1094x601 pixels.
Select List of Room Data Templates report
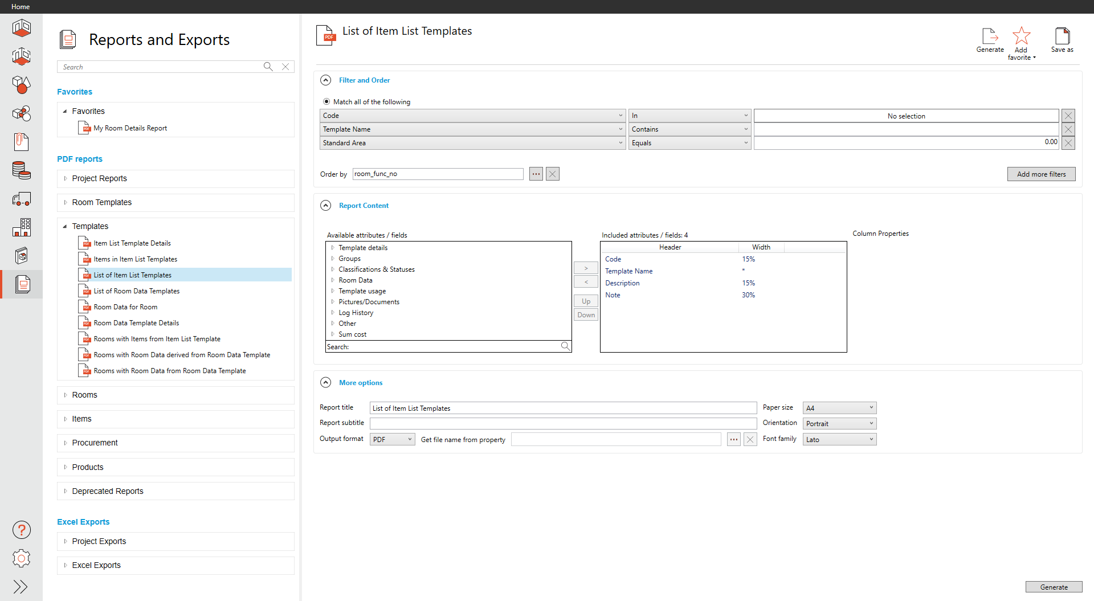pos(136,291)
